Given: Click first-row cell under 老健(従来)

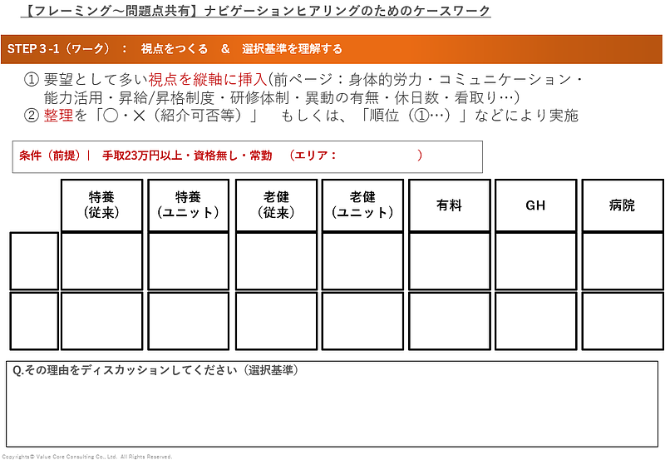Looking at the screenshot, I should [276, 261].
